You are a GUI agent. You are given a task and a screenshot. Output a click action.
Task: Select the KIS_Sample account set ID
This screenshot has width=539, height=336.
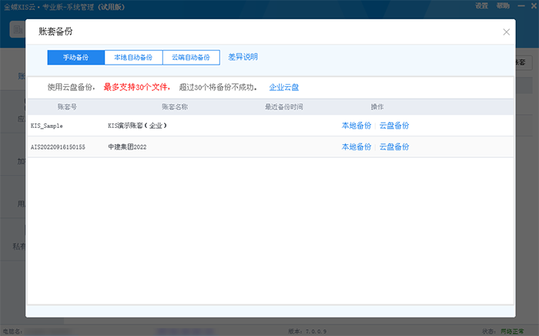pos(47,125)
